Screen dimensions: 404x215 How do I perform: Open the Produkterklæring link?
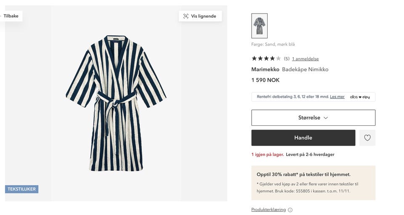268,210
